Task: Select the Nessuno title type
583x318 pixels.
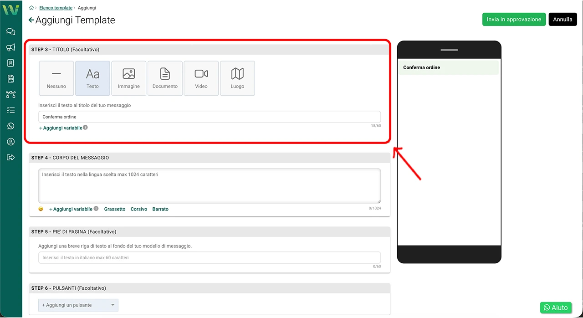Action: click(x=56, y=78)
